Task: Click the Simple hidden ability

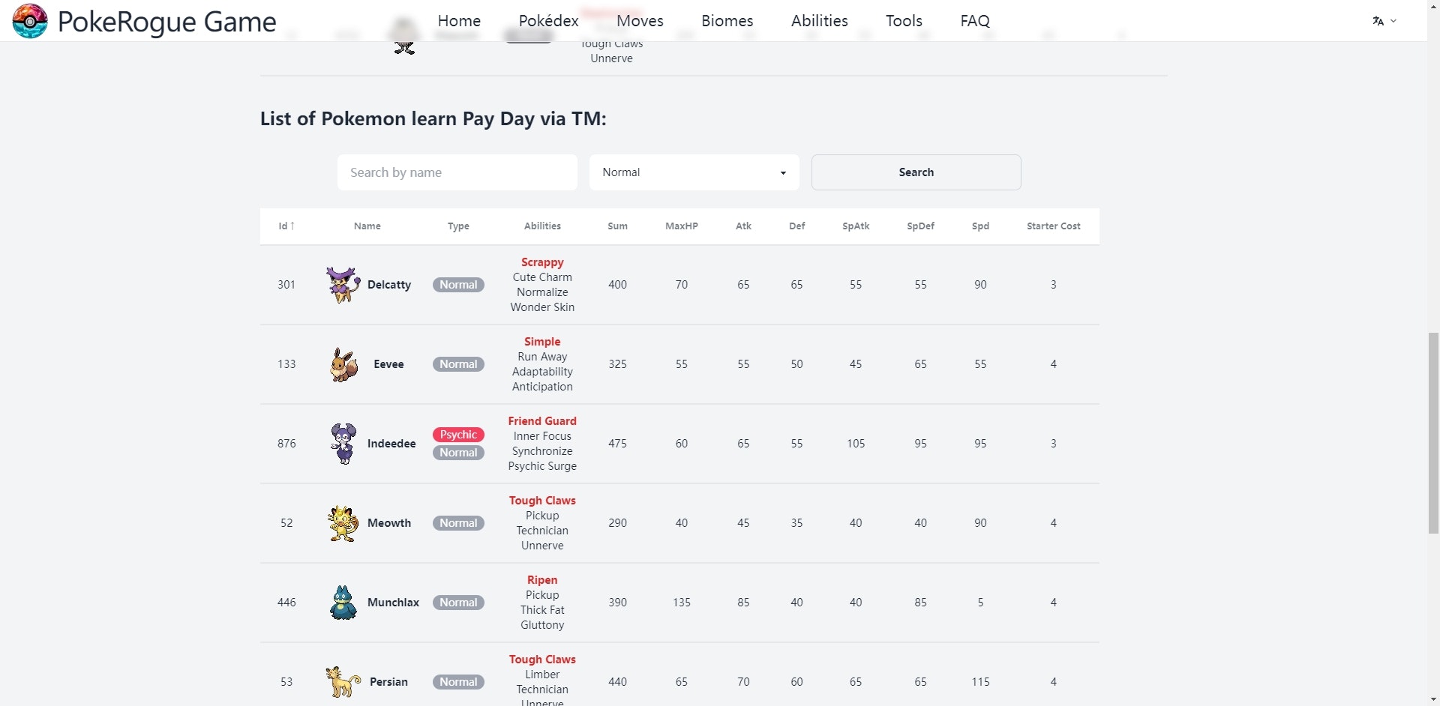Action: 542,342
